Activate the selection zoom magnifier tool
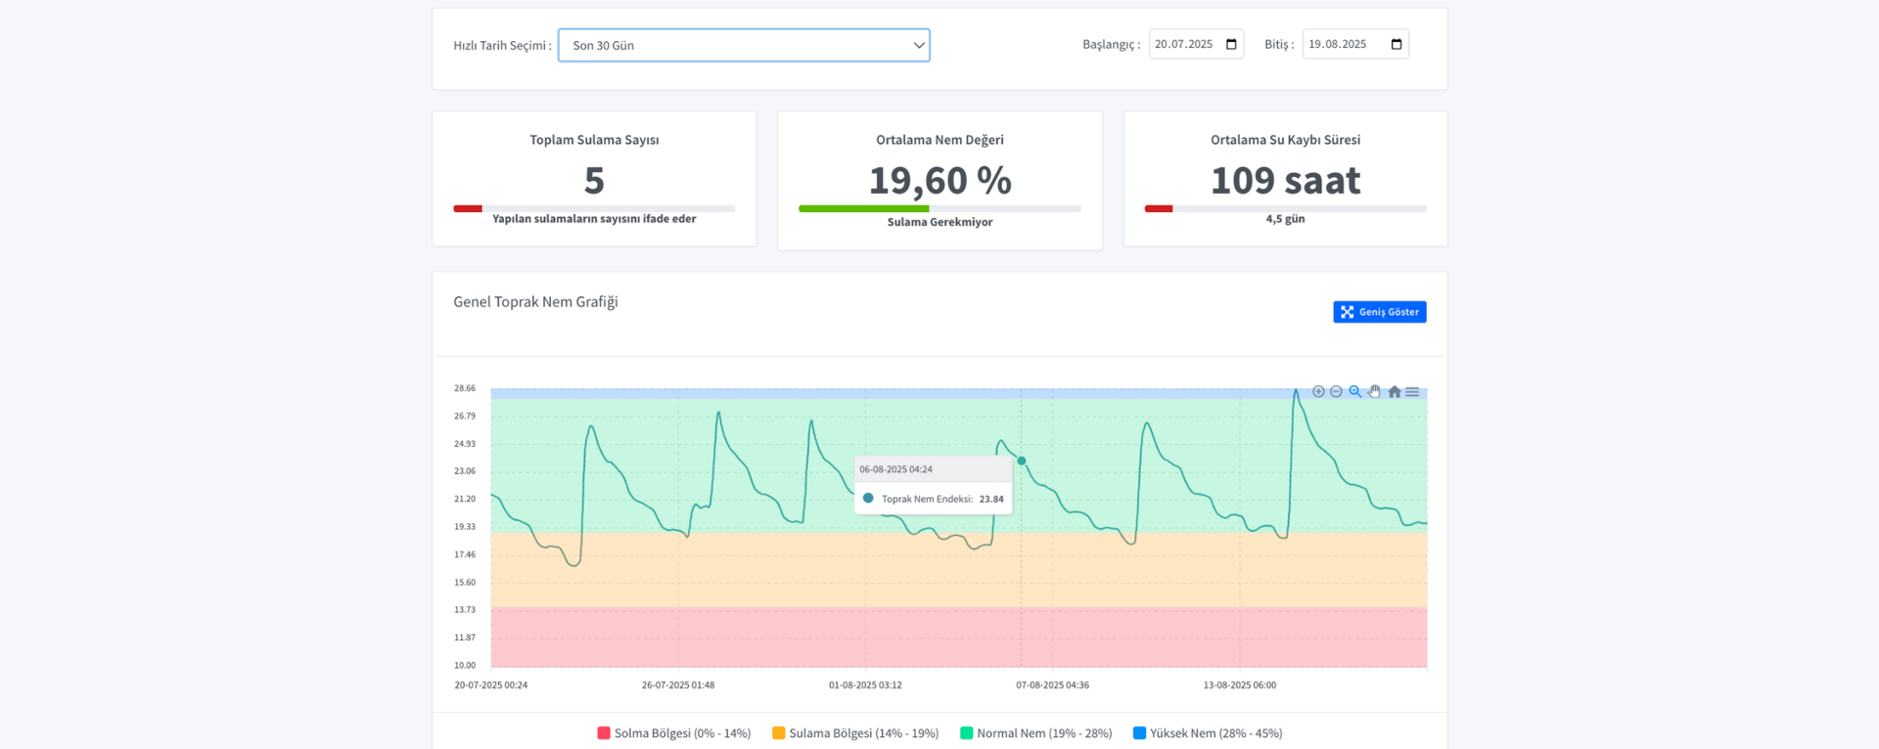This screenshot has height=749, width=1879. tap(1355, 391)
